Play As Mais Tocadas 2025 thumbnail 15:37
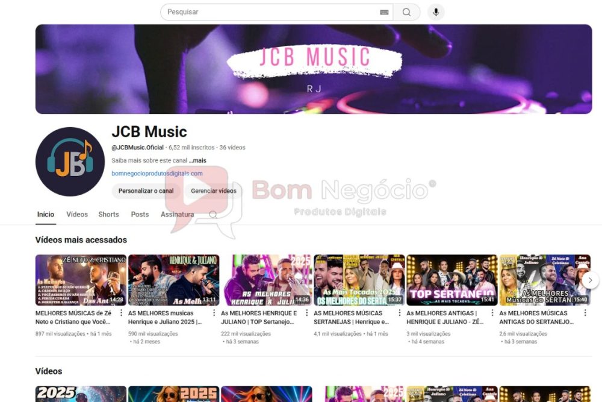This screenshot has height=402, width=602. 359,280
